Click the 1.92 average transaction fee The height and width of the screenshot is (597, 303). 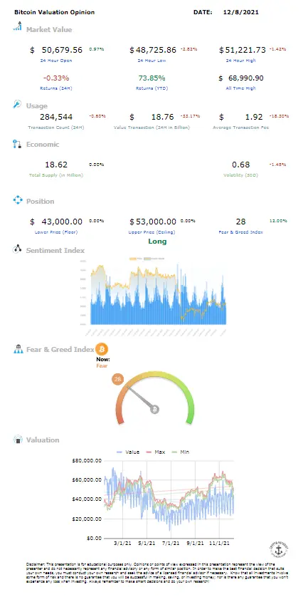(255, 117)
